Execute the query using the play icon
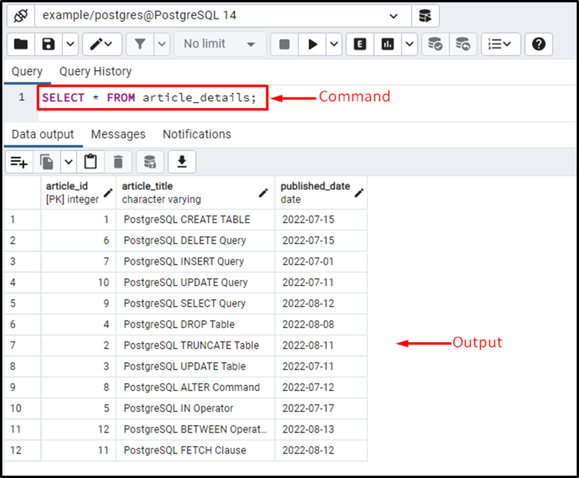579x478 pixels. (x=313, y=44)
